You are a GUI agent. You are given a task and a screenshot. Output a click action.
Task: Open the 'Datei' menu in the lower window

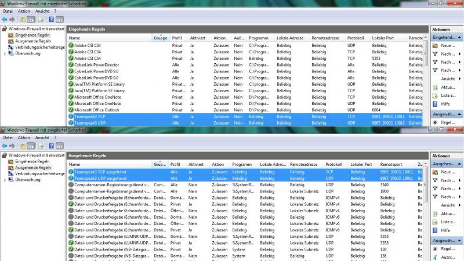[x=8, y=138]
